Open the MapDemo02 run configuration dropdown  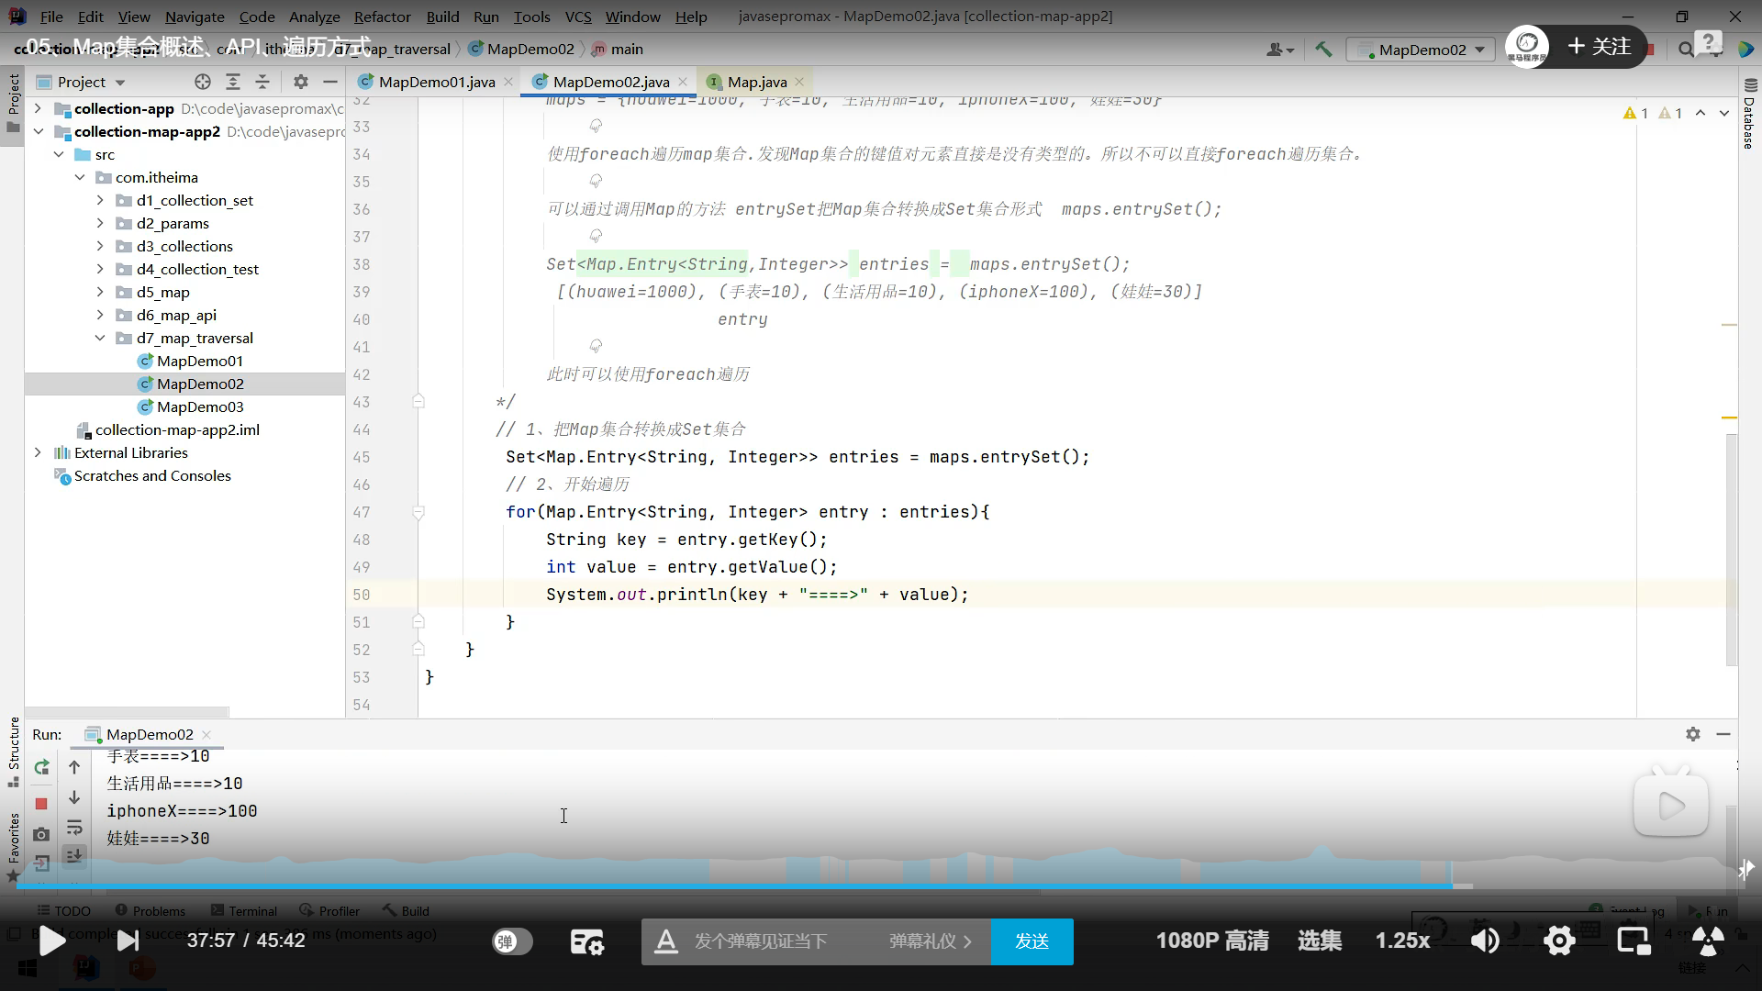click(x=1422, y=50)
